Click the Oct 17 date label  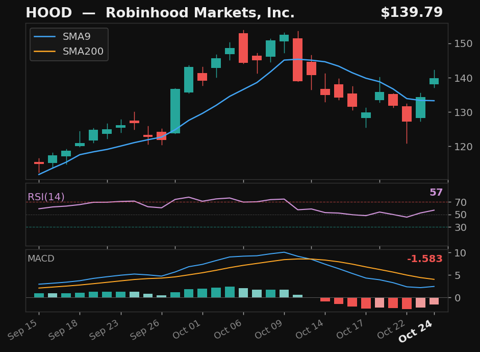(351, 330)
